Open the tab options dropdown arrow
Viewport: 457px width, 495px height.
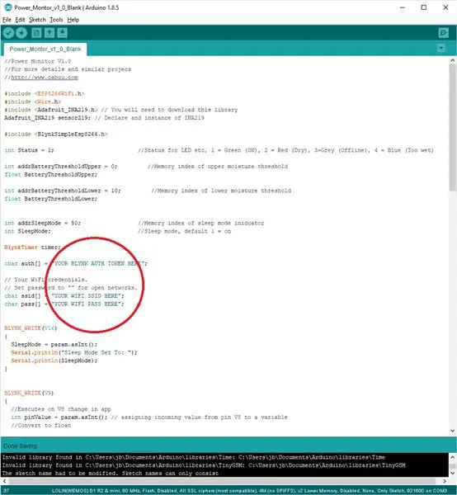(x=441, y=49)
